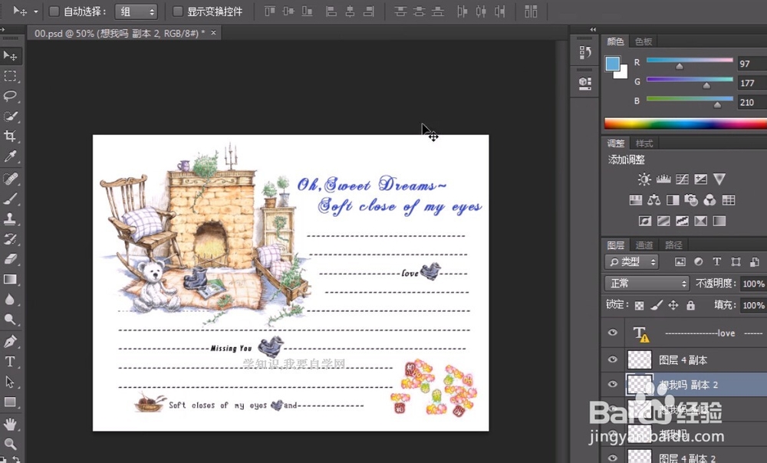Viewport: 767px width, 463px height.
Task: Toggle filter for type layers
Action: click(x=716, y=262)
